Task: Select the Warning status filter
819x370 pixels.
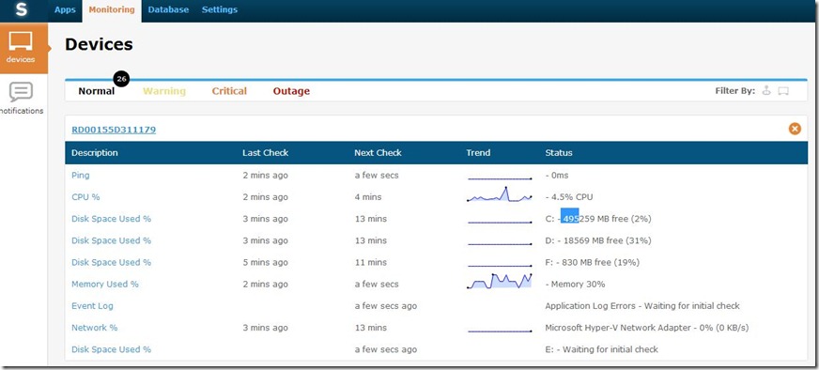Action: pyautogui.click(x=164, y=91)
